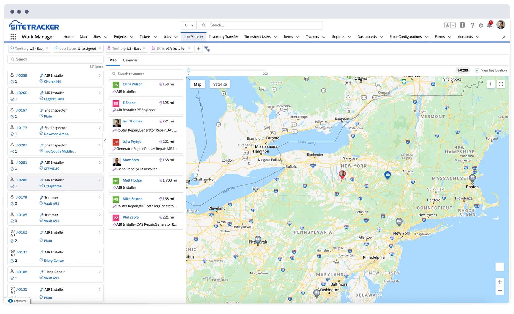514x314 pixels.
Task: Click the red job marker near Ithaca
Action: (x=342, y=174)
